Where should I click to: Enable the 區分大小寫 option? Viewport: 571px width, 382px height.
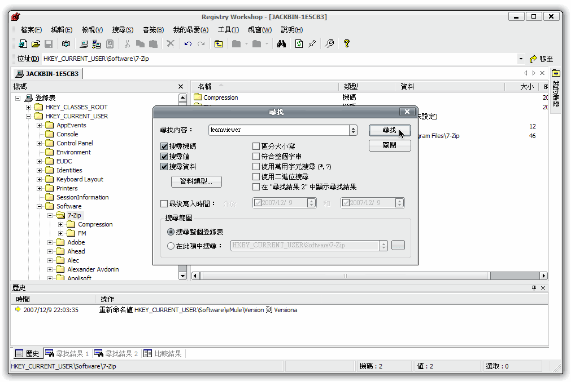(256, 146)
